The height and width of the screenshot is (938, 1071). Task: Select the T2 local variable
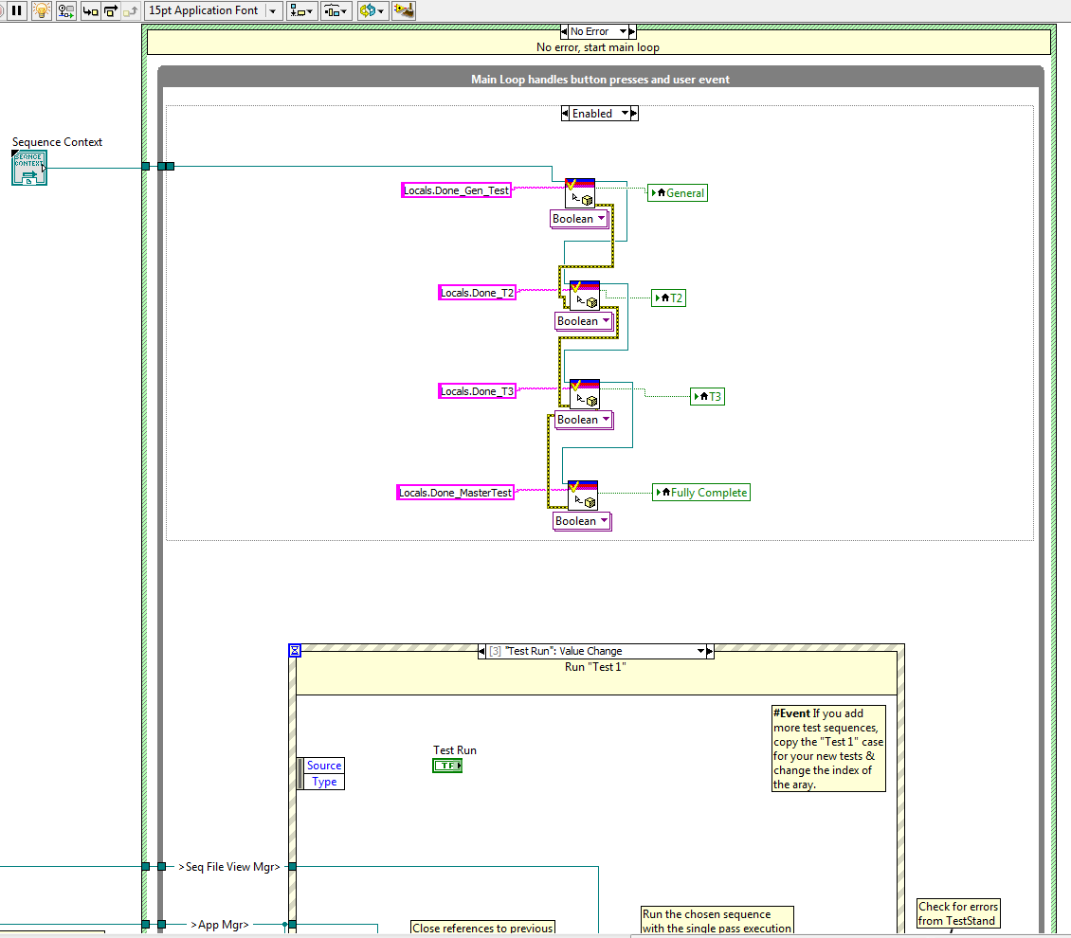669,298
